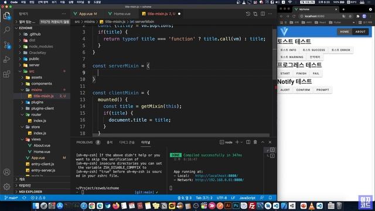Open Finder from the Dock
Screen dimensions: 375x211
(36, 206)
